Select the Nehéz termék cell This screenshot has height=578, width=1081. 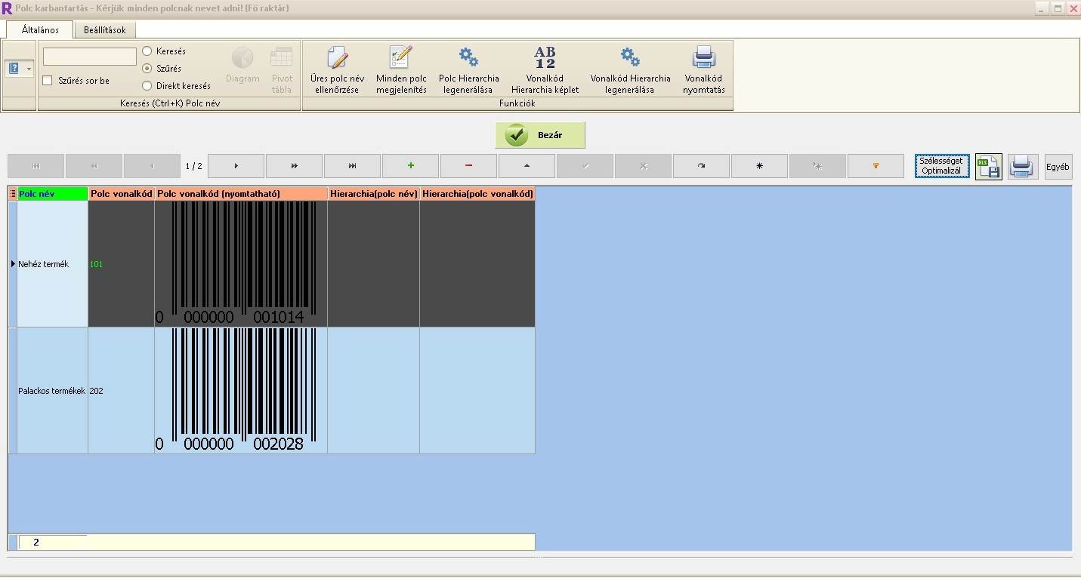click(x=53, y=264)
